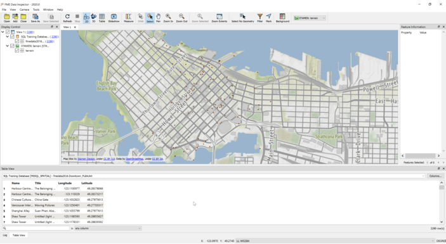Float the Display Control panel
The image size is (446, 244).
(x=52, y=27)
